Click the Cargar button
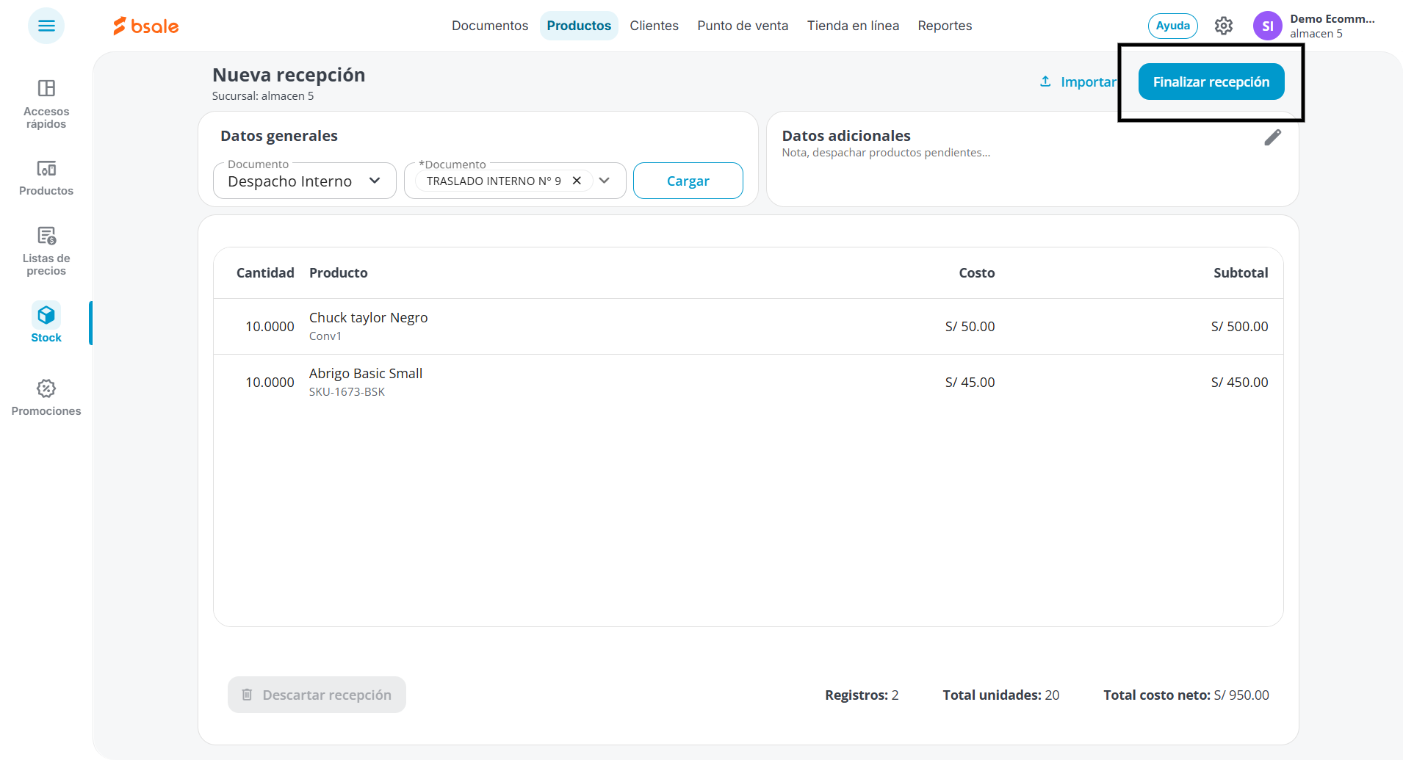 coord(688,181)
